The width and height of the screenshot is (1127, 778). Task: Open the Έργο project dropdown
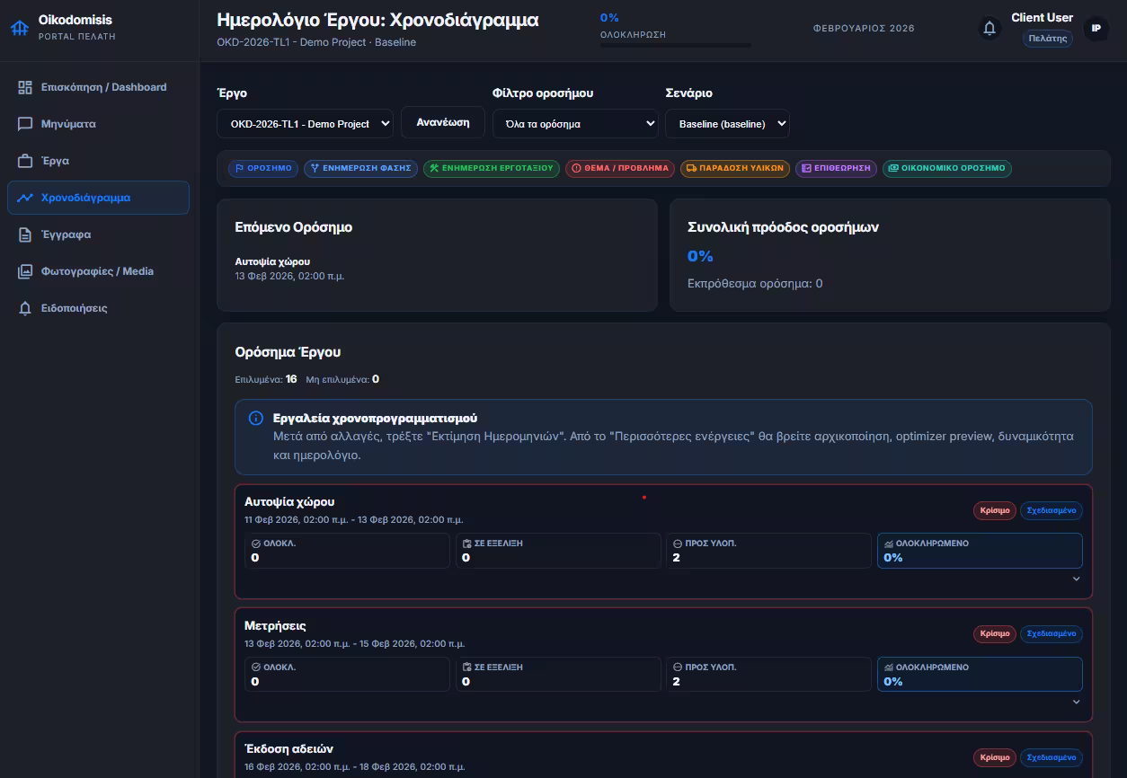point(305,124)
